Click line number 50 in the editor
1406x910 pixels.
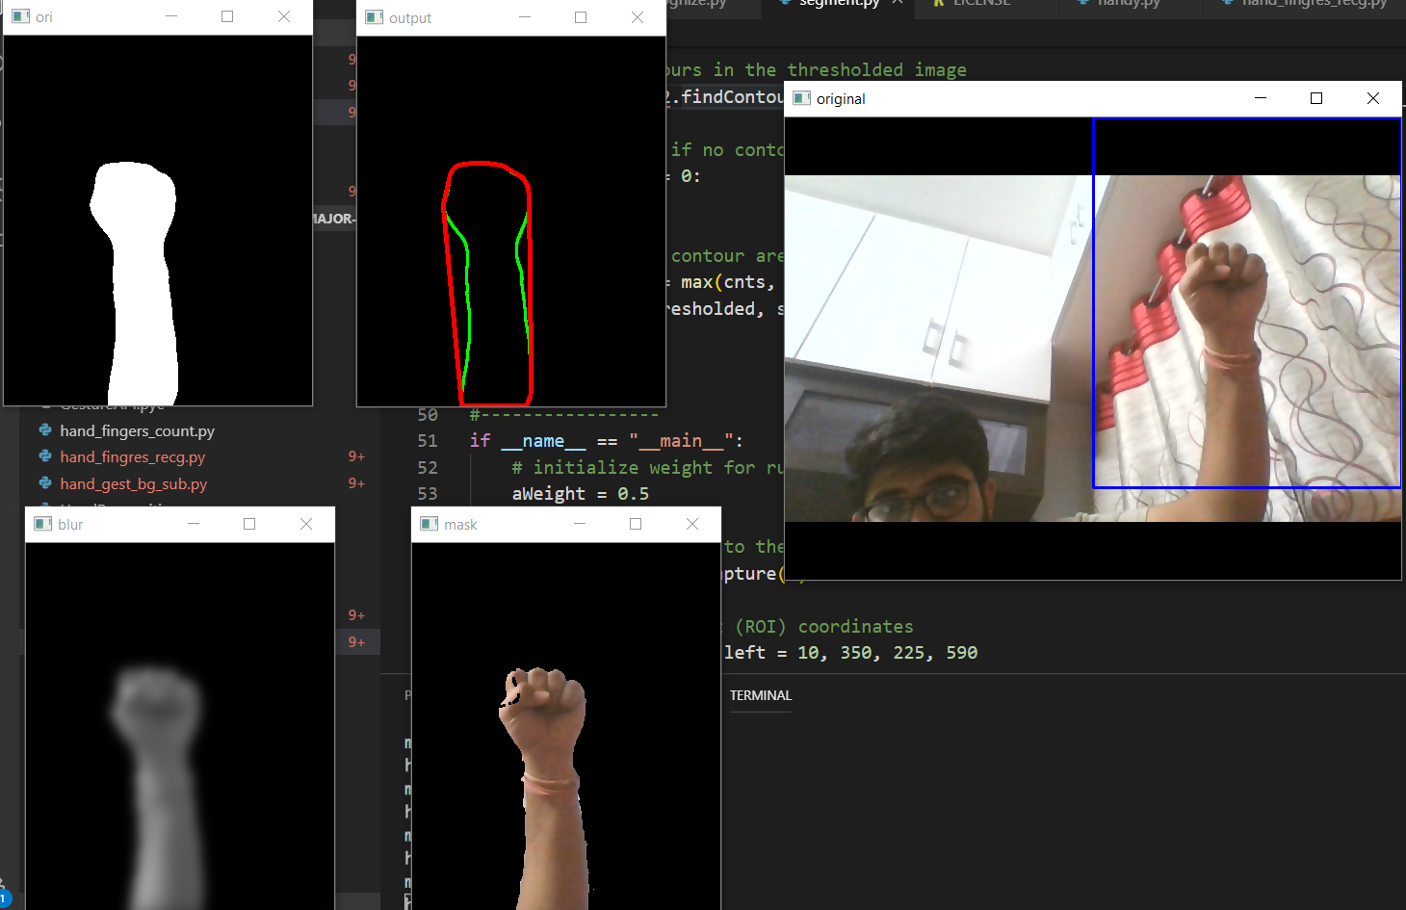click(428, 415)
